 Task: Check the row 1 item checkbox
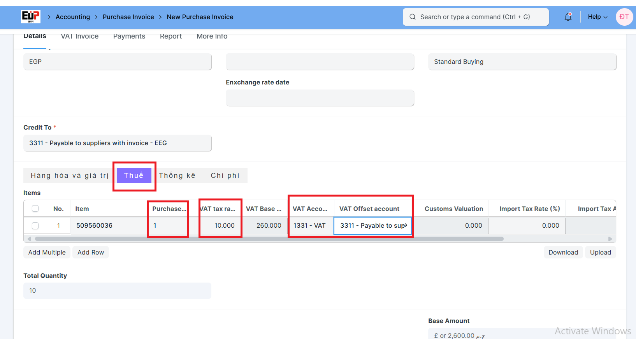[35, 226]
